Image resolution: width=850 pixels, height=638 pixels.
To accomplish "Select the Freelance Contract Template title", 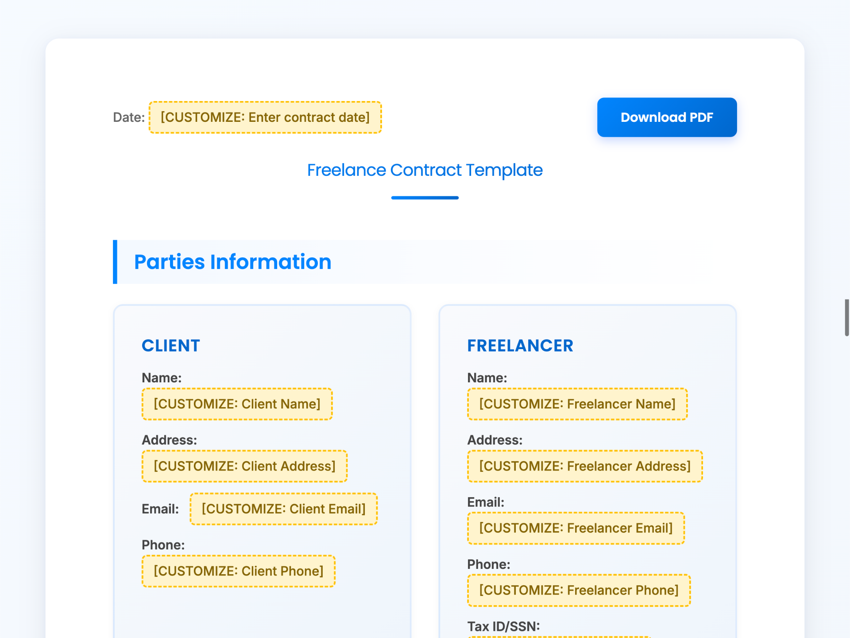I will pyautogui.click(x=425, y=170).
